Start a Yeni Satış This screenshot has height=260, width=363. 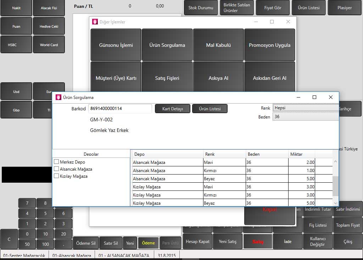coord(228,242)
